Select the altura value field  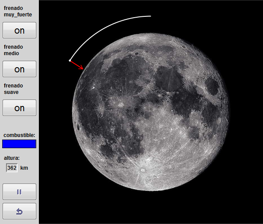[x=12, y=168]
